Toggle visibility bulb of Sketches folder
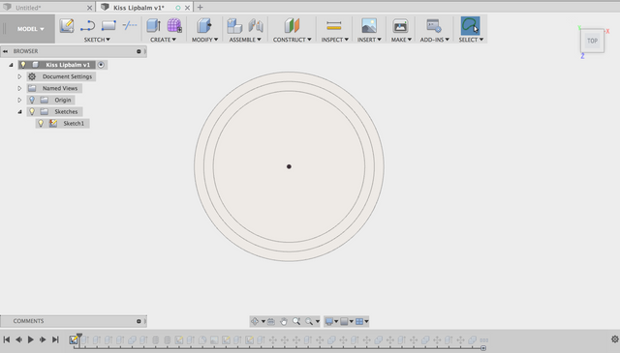This screenshot has height=353, width=620. pos(32,112)
